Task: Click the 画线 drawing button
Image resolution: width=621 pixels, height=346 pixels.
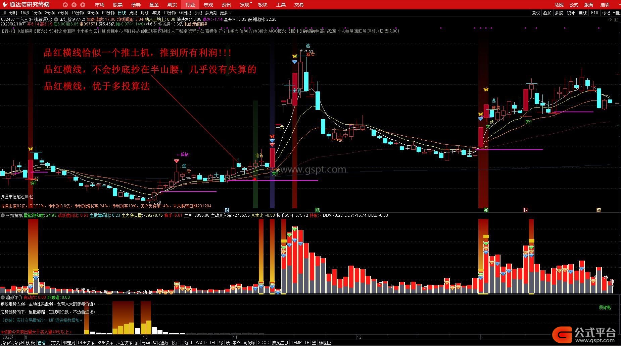Action: [582, 13]
